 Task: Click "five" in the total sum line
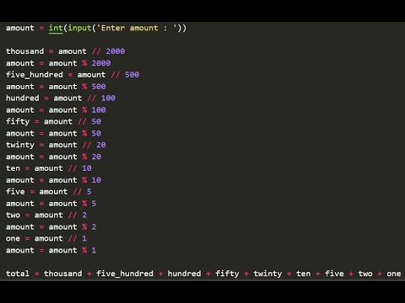[334, 274]
